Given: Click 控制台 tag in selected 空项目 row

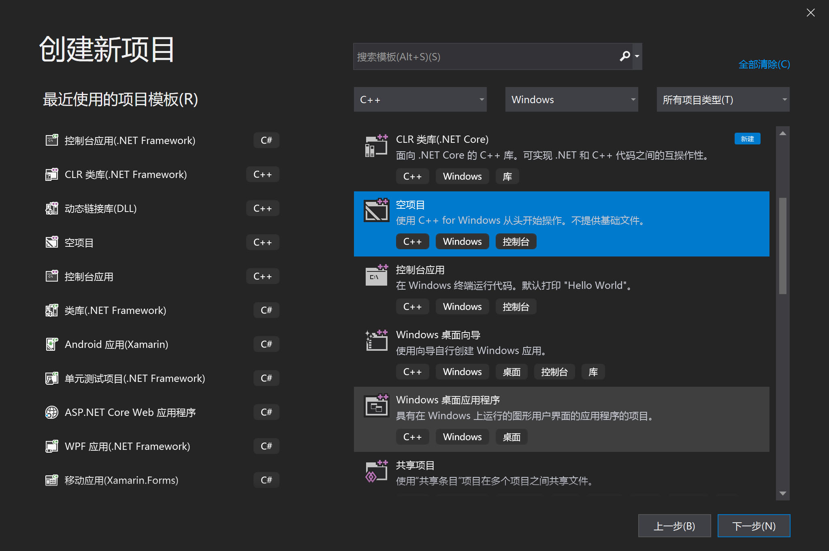Looking at the screenshot, I should 516,242.
